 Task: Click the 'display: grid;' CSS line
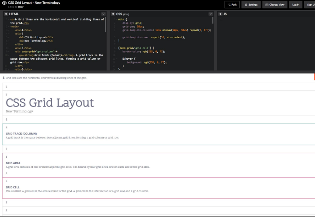click(132, 23)
